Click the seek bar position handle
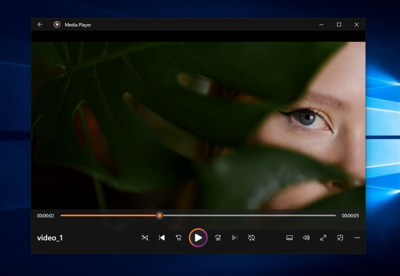The image size is (400, 276). pyautogui.click(x=159, y=215)
